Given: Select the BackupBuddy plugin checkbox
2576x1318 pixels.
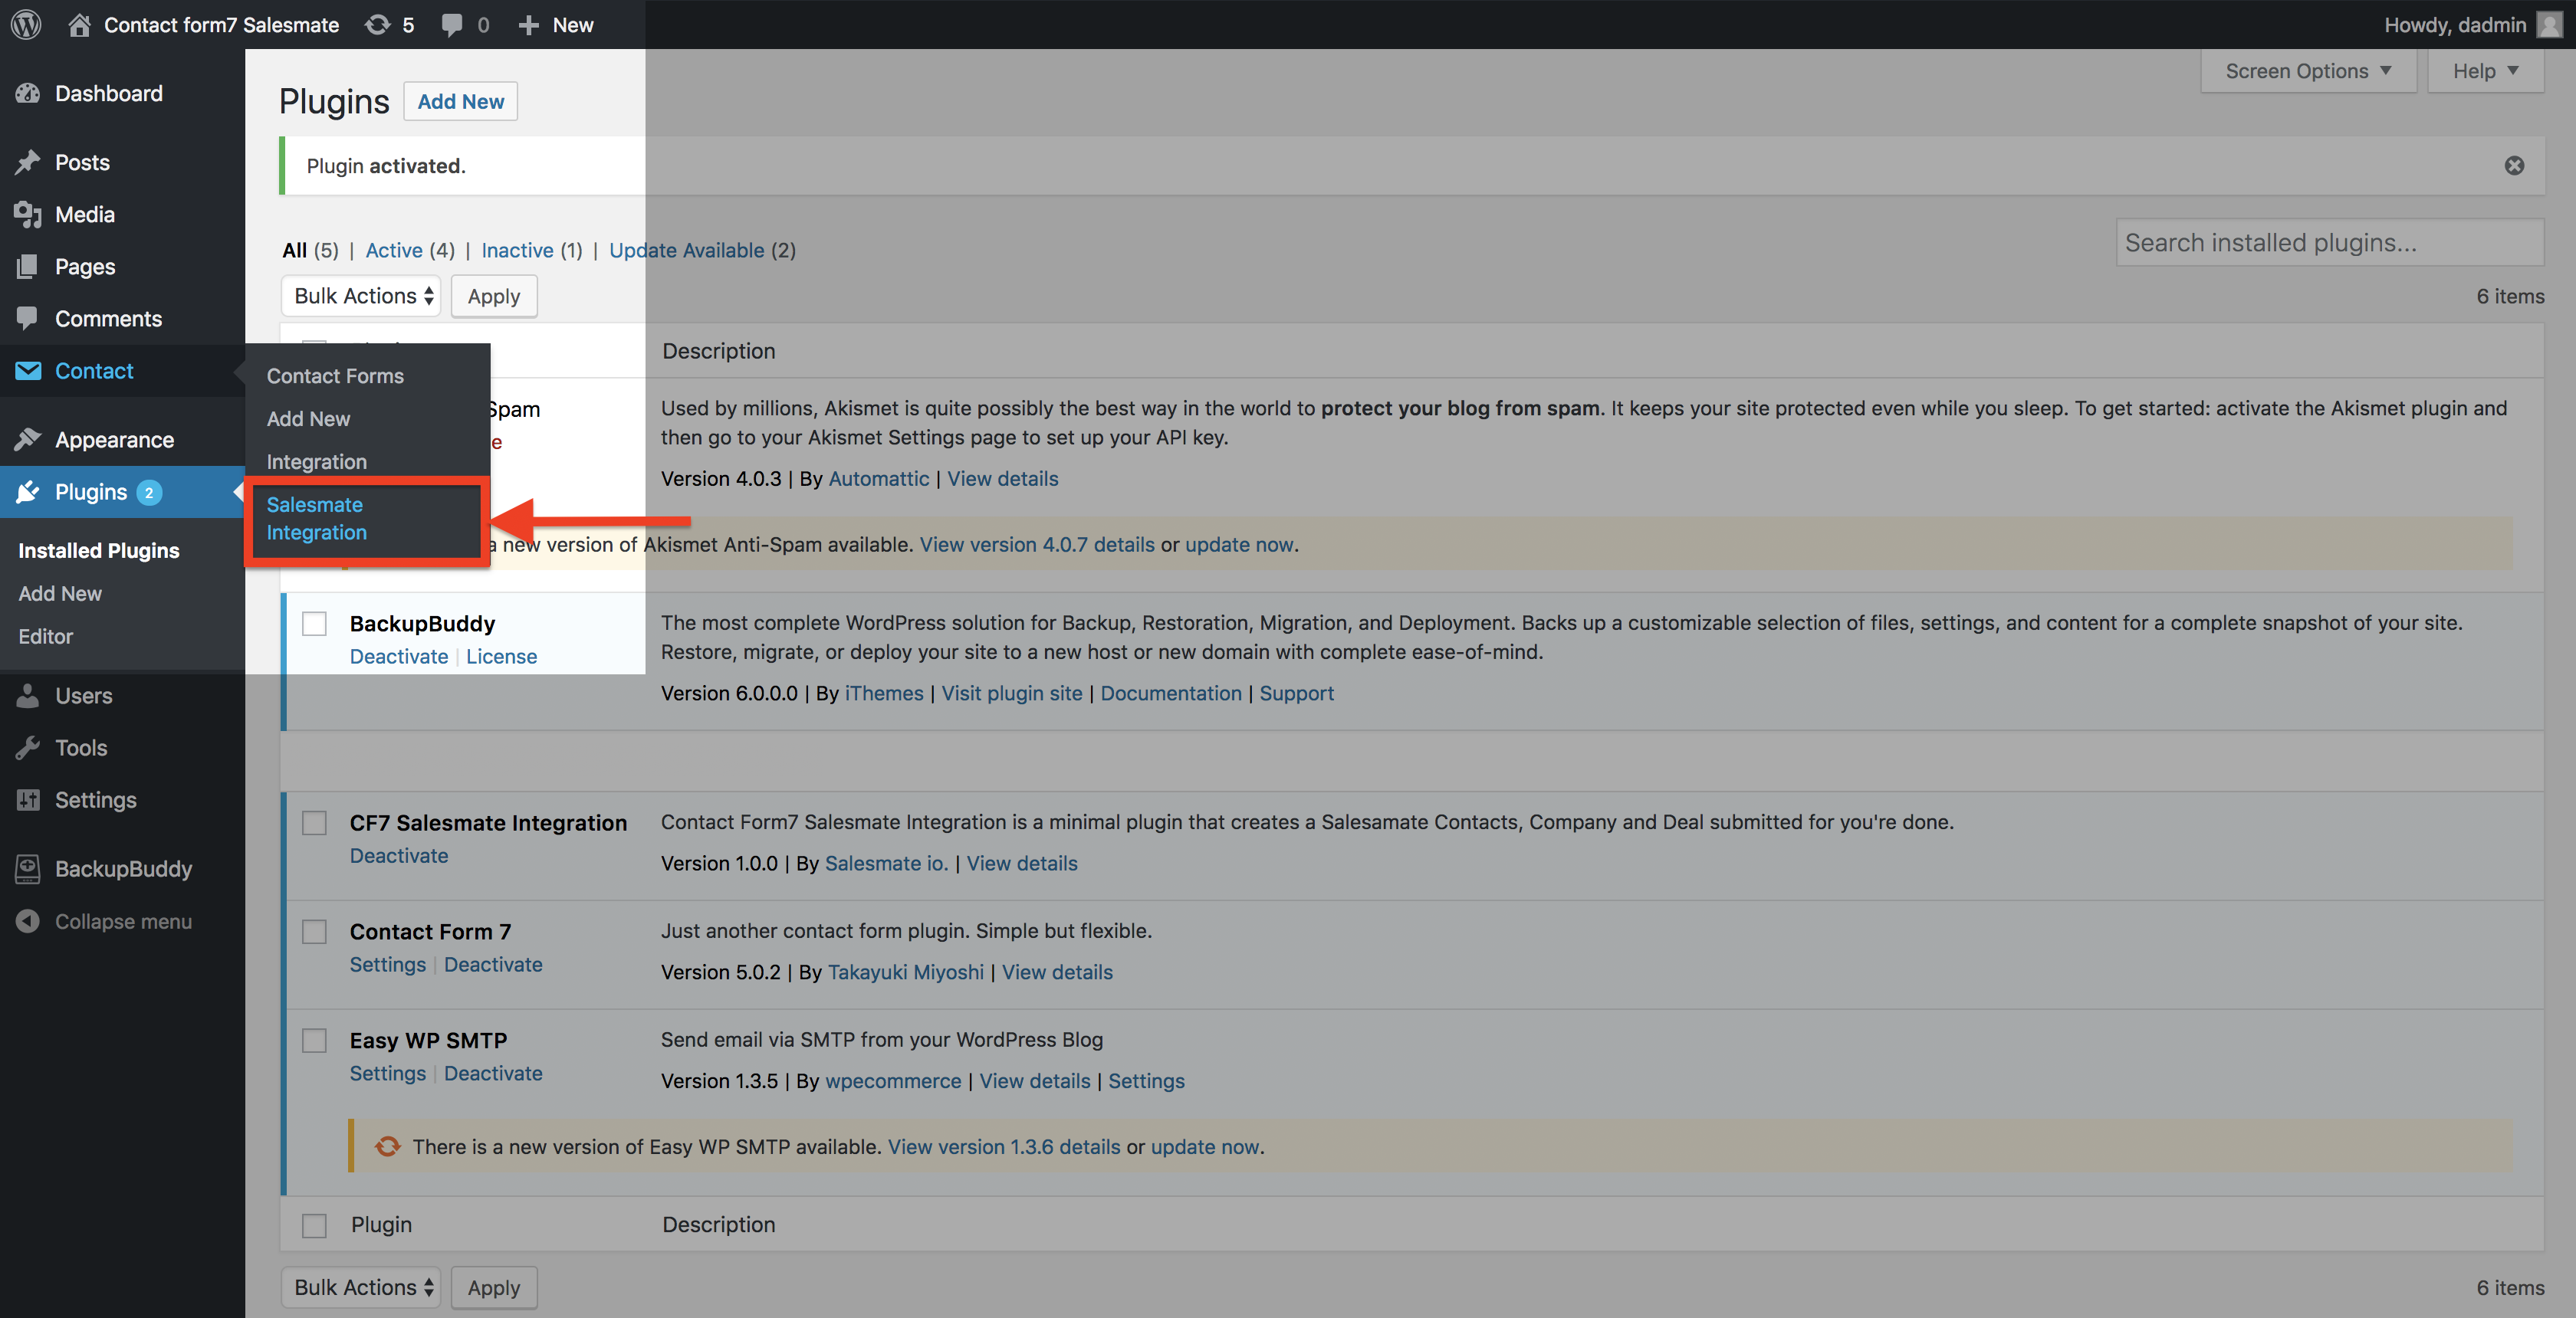Looking at the screenshot, I should [314, 624].
